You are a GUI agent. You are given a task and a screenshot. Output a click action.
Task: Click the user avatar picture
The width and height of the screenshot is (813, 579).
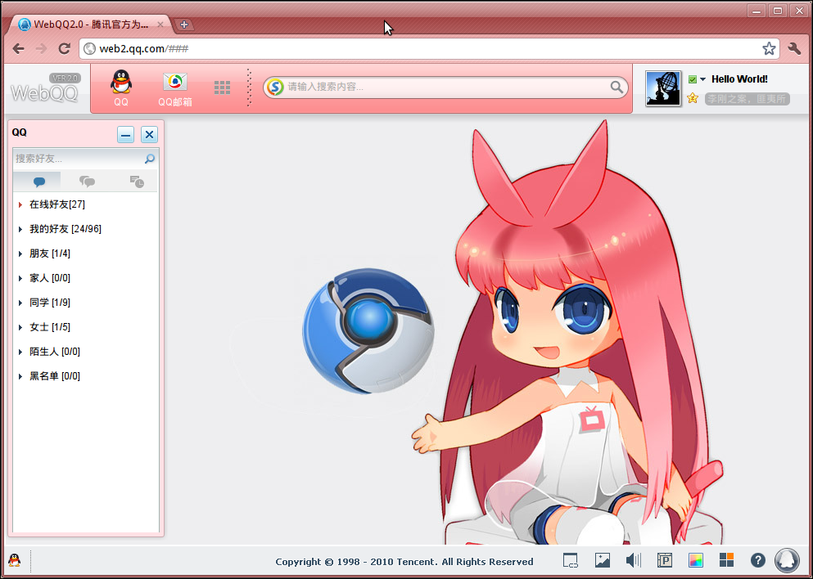[x=662, y=88]
